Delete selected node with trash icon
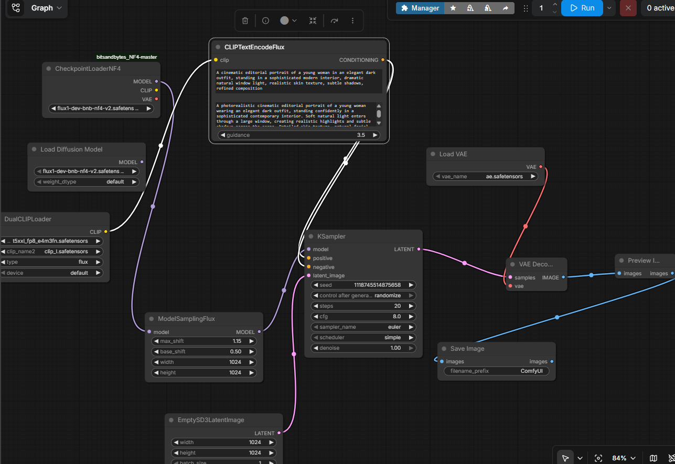The image size is (675, 464). click(x=245, y=20)
